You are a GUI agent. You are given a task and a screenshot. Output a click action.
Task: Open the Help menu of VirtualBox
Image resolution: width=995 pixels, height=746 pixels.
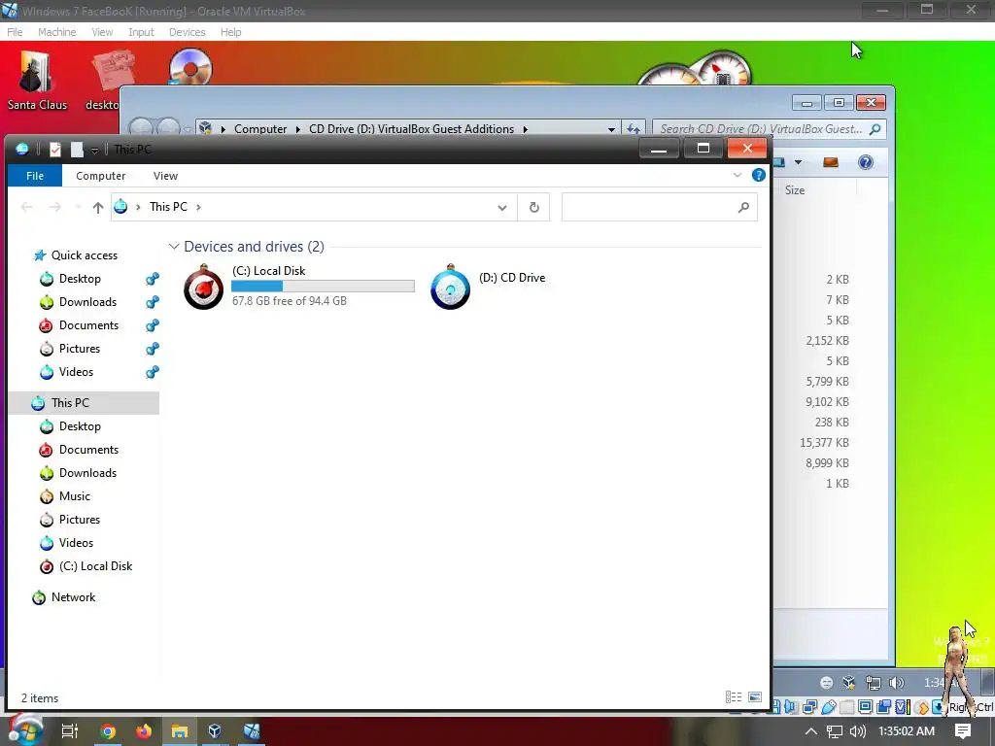pyautogui.click(x=230, y=32)
